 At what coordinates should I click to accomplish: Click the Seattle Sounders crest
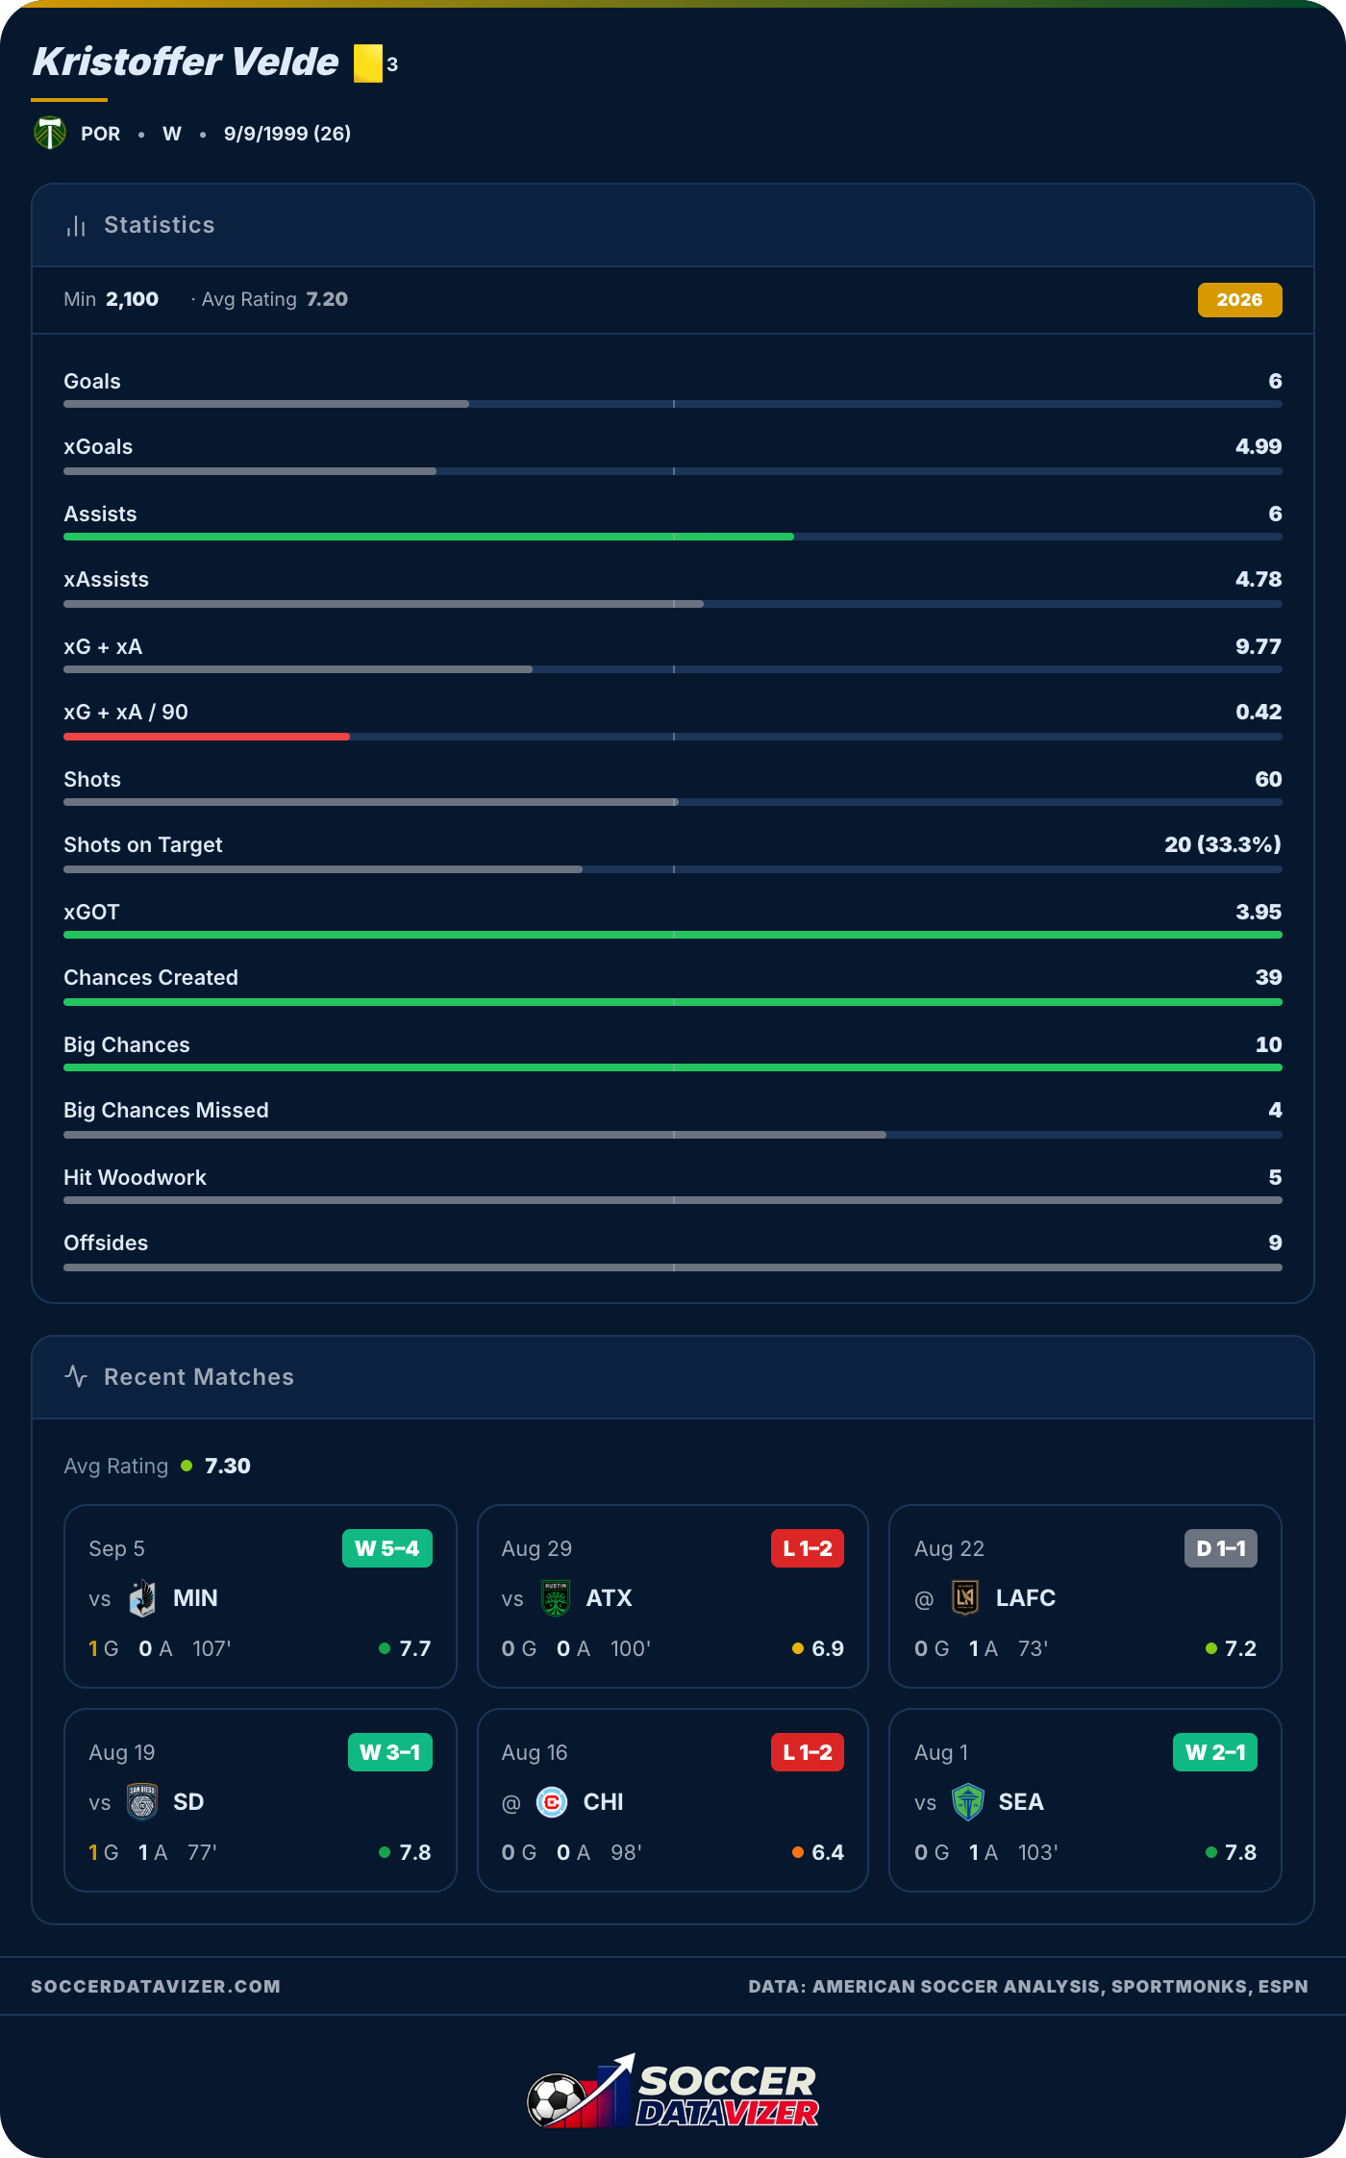click(x=968, y=1801)
